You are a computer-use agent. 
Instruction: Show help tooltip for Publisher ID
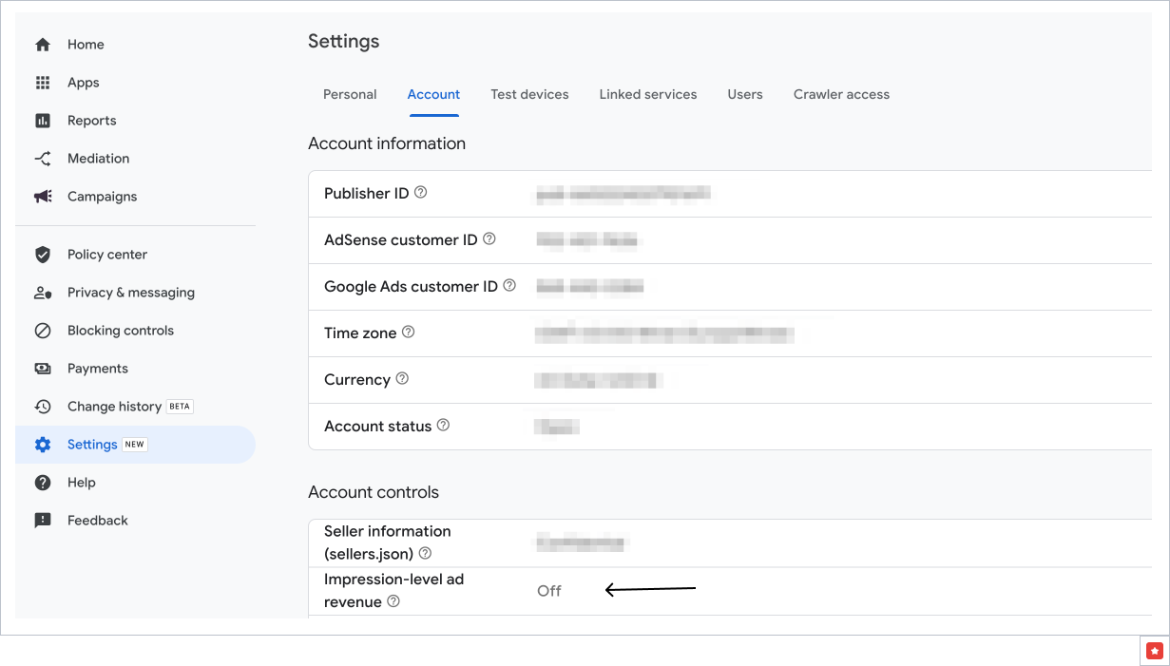pyautogui.click(x=421, y=193)
